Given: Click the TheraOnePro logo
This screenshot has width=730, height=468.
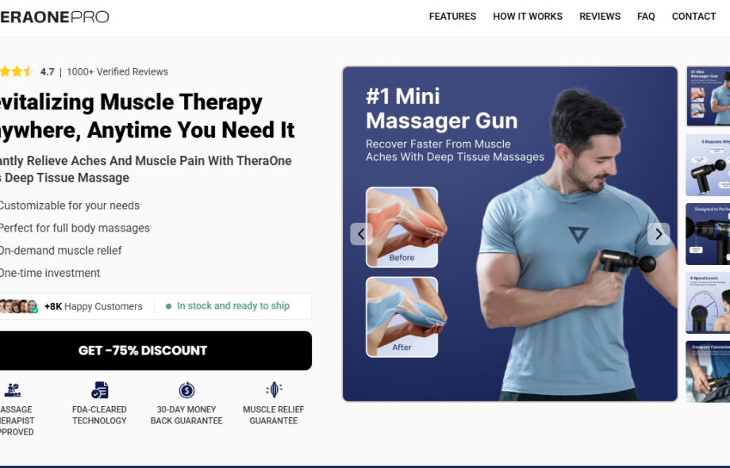Looking at the screenshot, I should point(55,17).
